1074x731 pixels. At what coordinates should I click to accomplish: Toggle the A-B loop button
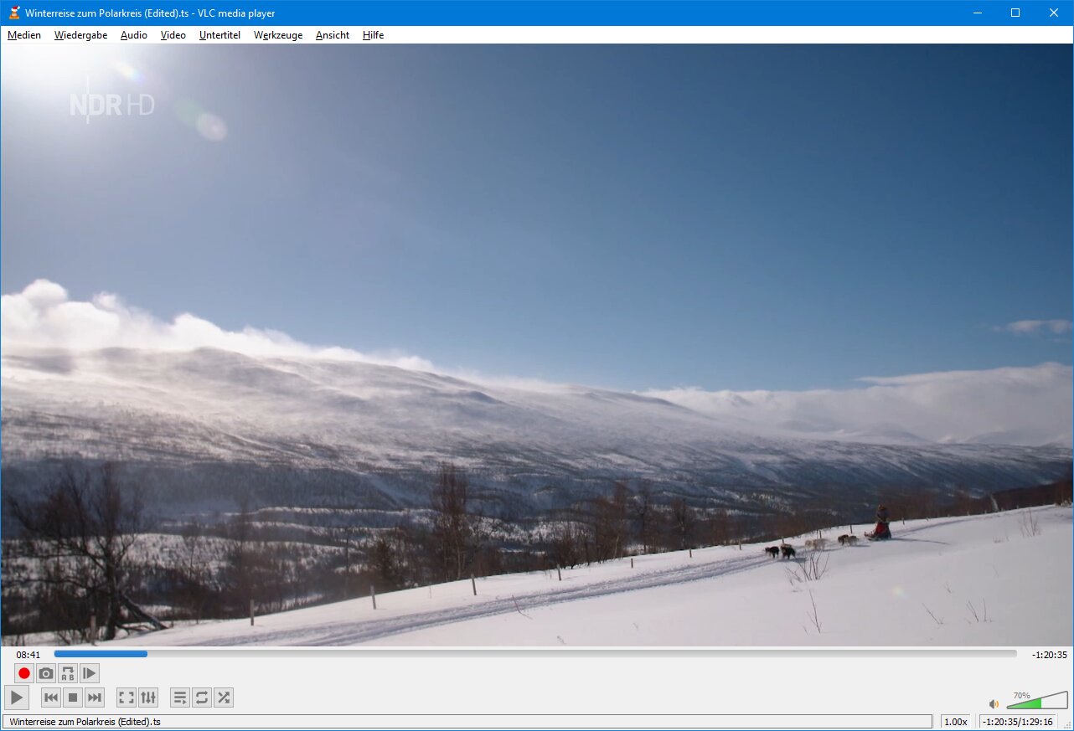(x=68, y=673)
